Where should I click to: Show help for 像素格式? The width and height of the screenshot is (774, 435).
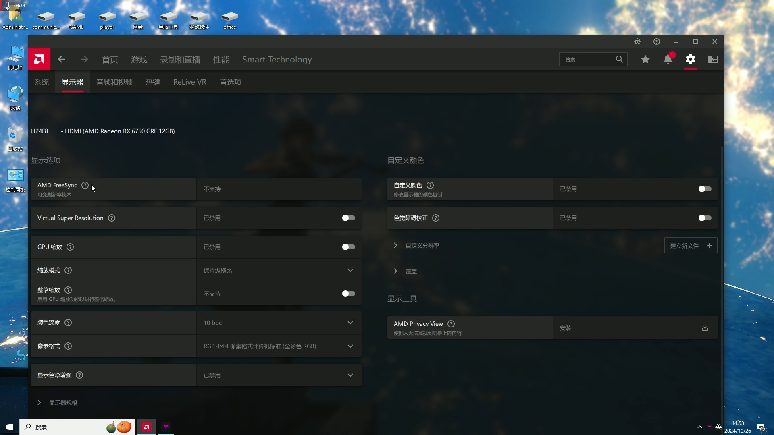[x=68, y=346]
